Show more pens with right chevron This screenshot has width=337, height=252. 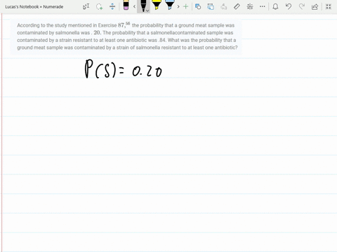pyautogui.click(x=178, y=6)
